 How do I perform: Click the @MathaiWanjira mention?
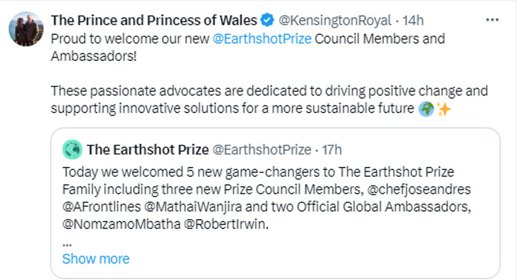point(193,206)
